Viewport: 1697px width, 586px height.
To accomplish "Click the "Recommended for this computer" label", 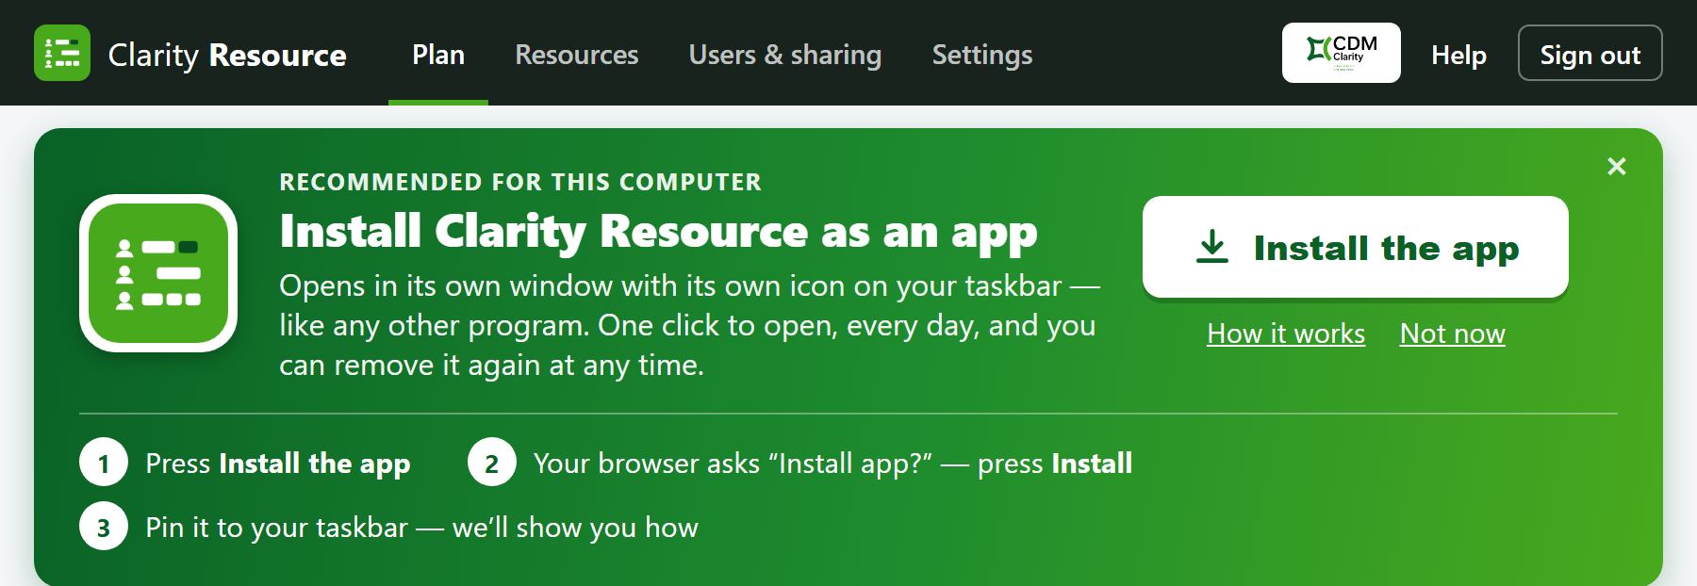I will click(x=520, y=182).
